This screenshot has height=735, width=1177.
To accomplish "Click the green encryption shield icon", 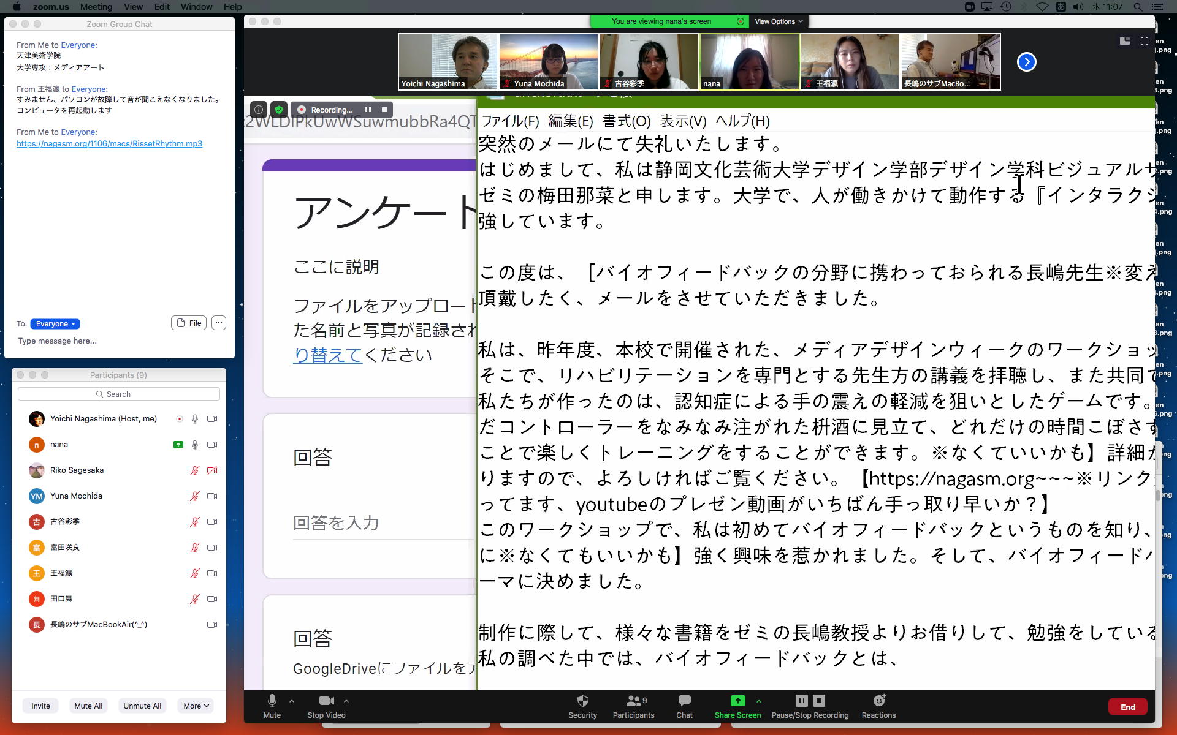I will pyautogui.click(x=279, y=110).
